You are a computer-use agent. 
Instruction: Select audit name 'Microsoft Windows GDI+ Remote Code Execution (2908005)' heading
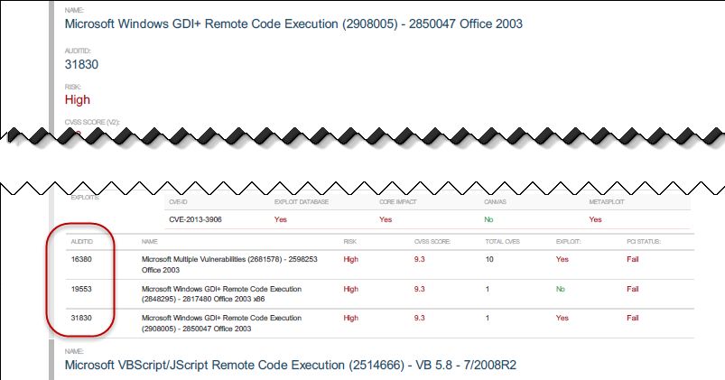(293, 24)
